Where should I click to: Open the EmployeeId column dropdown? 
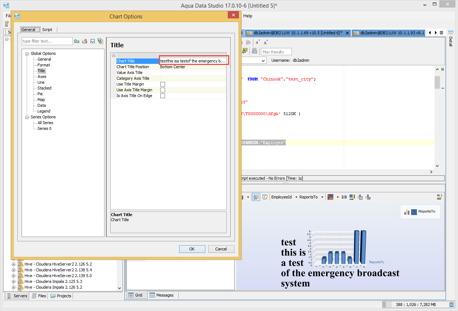click(x=296, y=197)
